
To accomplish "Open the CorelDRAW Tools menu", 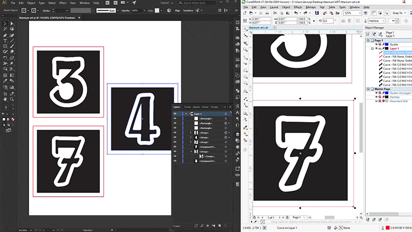I will click(x=342, y=7).
